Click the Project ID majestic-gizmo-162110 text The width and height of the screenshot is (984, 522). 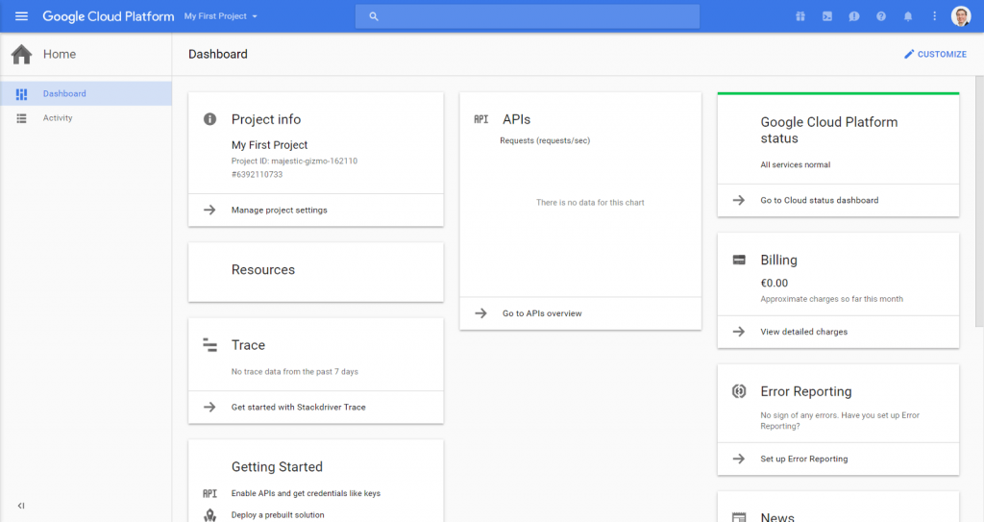pos(294,161)
